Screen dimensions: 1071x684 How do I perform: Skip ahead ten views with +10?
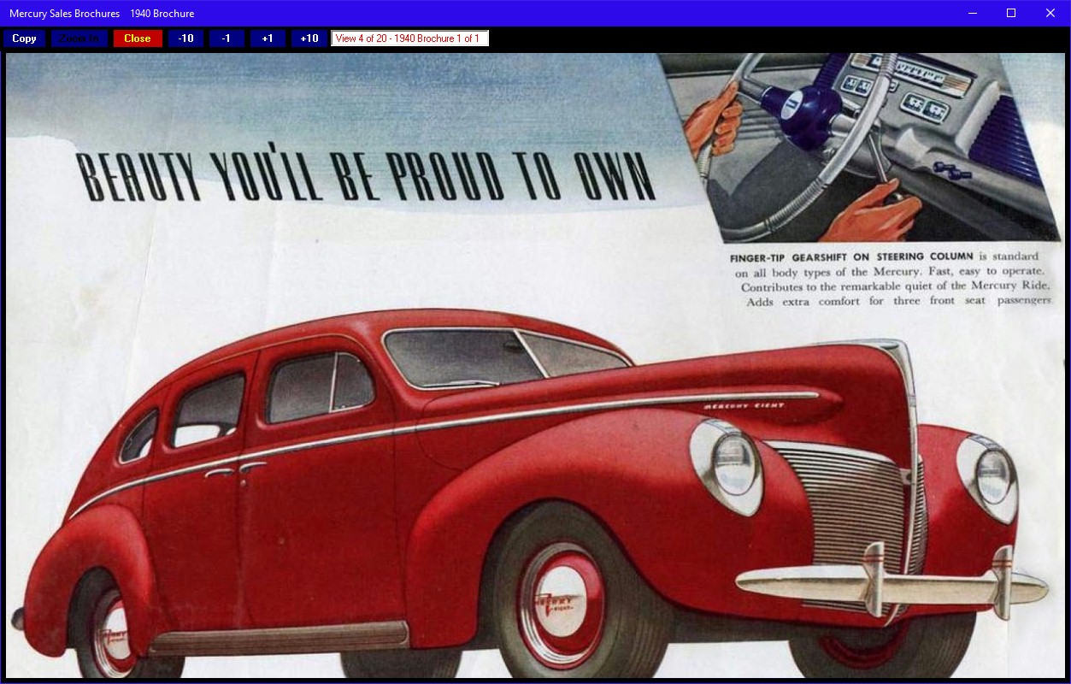click(x=309, y=38)
